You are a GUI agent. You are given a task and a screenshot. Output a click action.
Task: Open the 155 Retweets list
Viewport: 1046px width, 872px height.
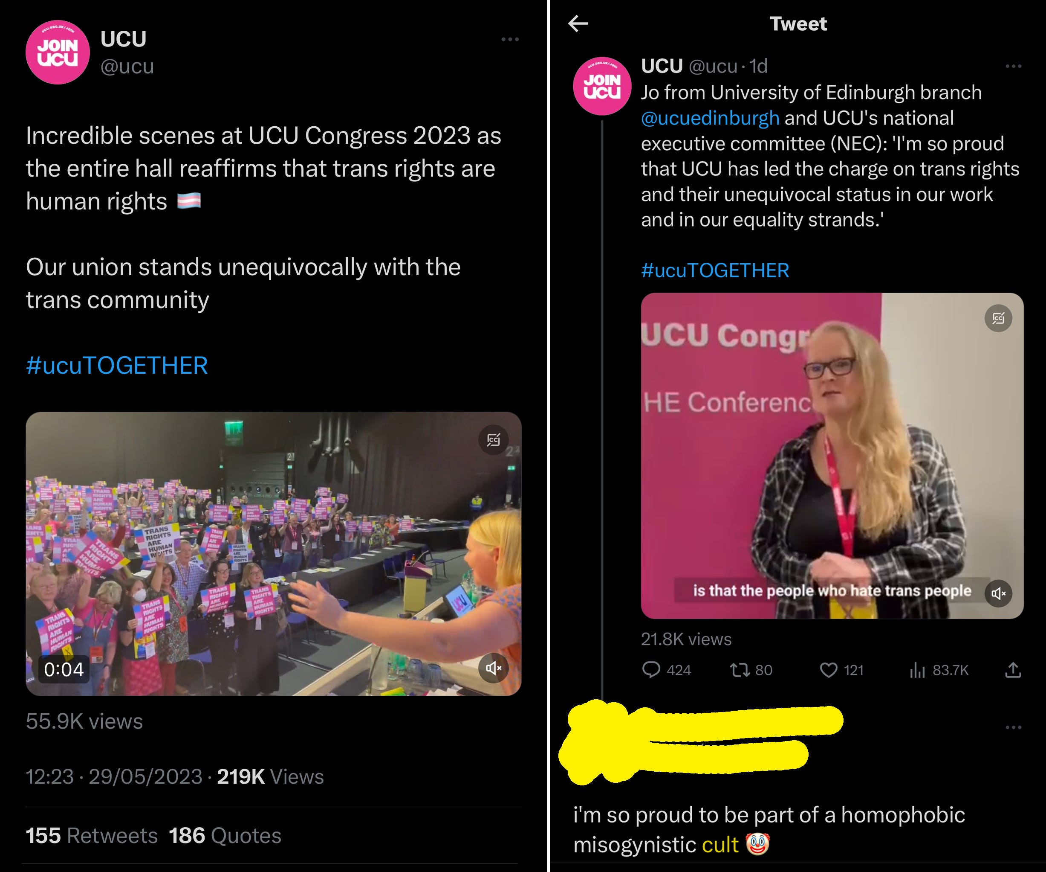tap(92, 836)
